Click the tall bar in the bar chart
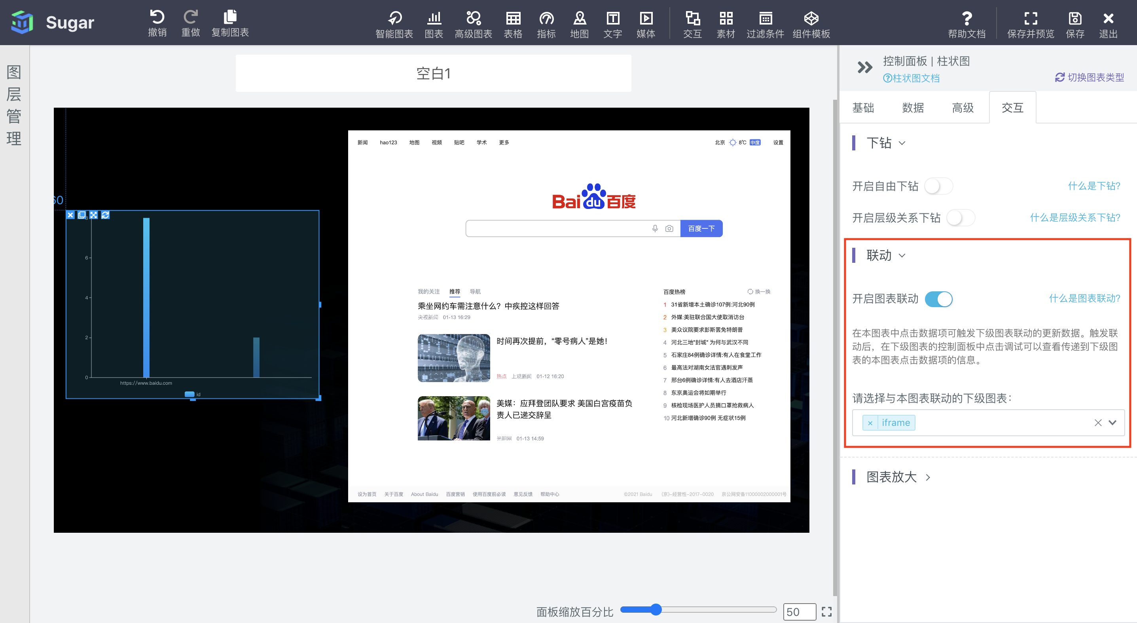Image resolution: width=1137 pixels, height=623 pixels. pos(146,297)
